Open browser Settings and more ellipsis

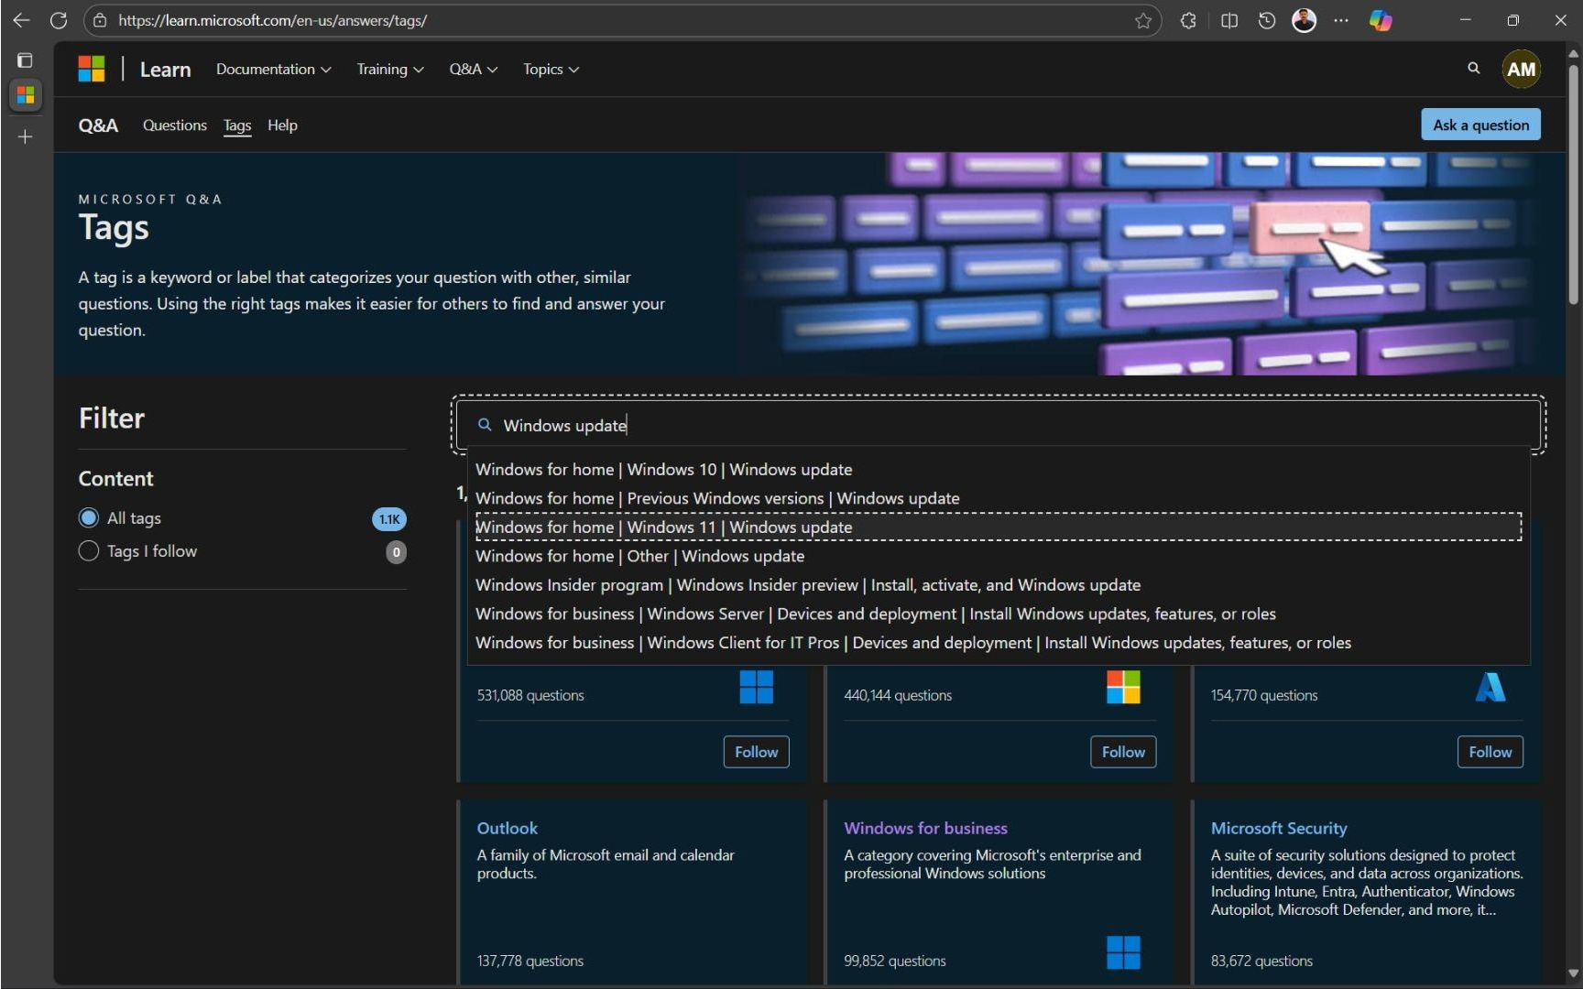pyautogui.click(x=1341, y=20)
